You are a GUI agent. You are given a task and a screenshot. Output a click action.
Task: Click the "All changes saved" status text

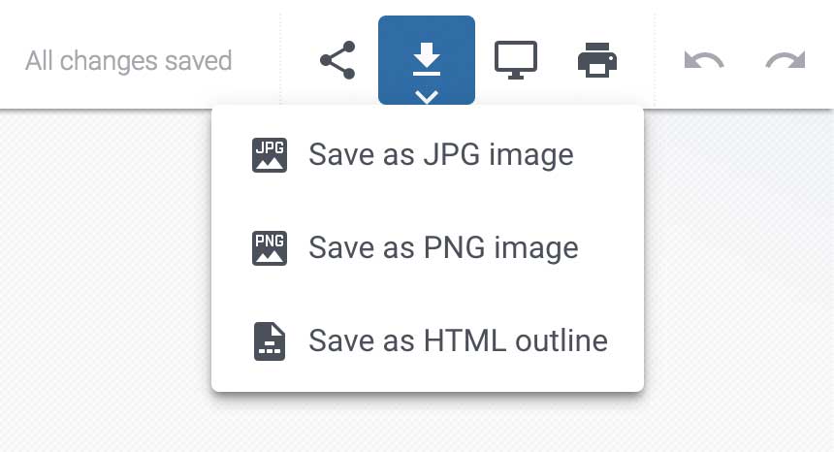click(x=129, y=60)
